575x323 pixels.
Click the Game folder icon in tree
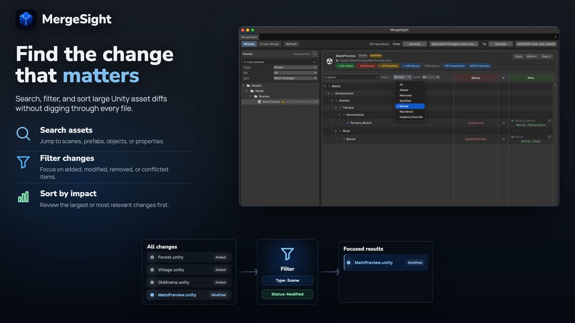[x=252, y=91]
